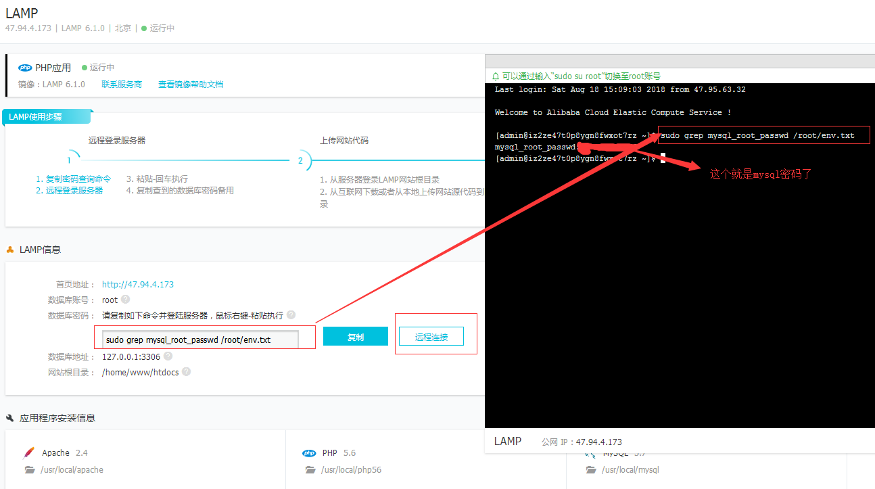
Task: Open the 查看镜像帮助文档 link
Action: (191, 85)
